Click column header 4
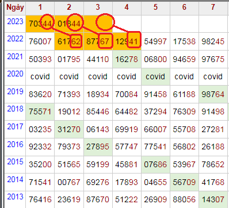229x208 pixels. pyautogui.click(x=127, y=7)
